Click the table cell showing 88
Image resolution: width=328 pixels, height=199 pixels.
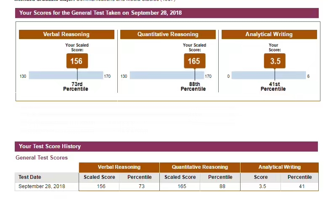point(220,186)
